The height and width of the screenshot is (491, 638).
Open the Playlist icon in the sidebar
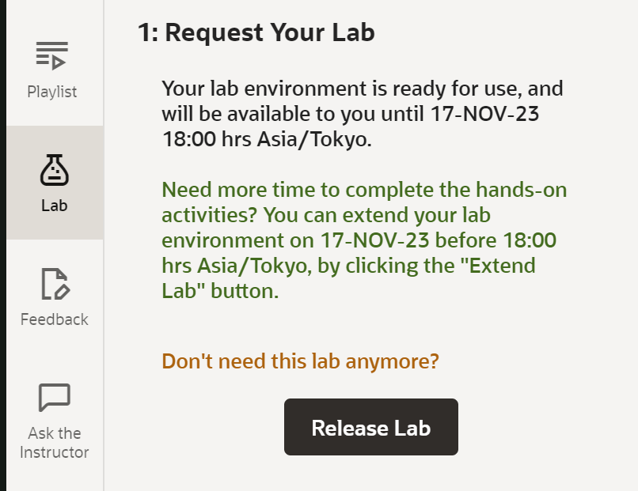pos(52,55)
